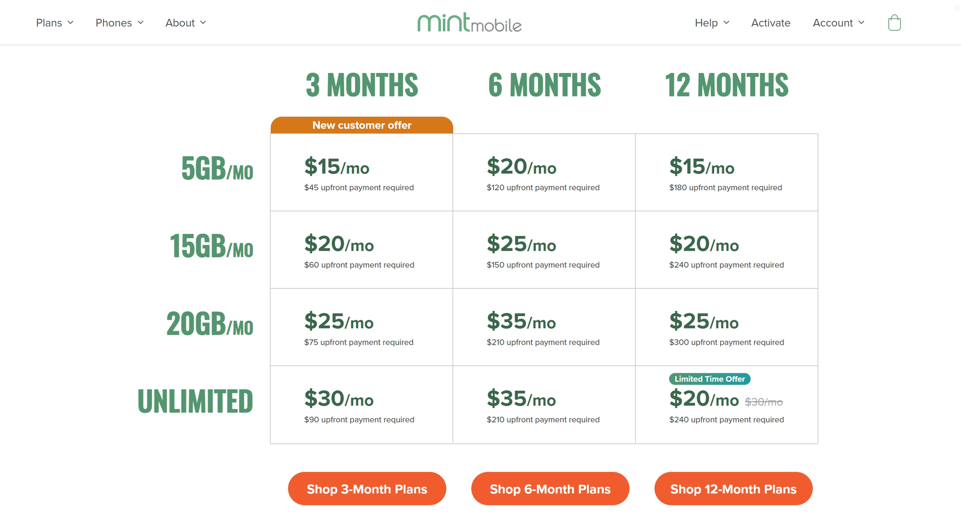This screenshot has height=531, width=961.
Task: Select the 15GB 6-month $25/mo plan cell
Action: click(x=544, y=250)
